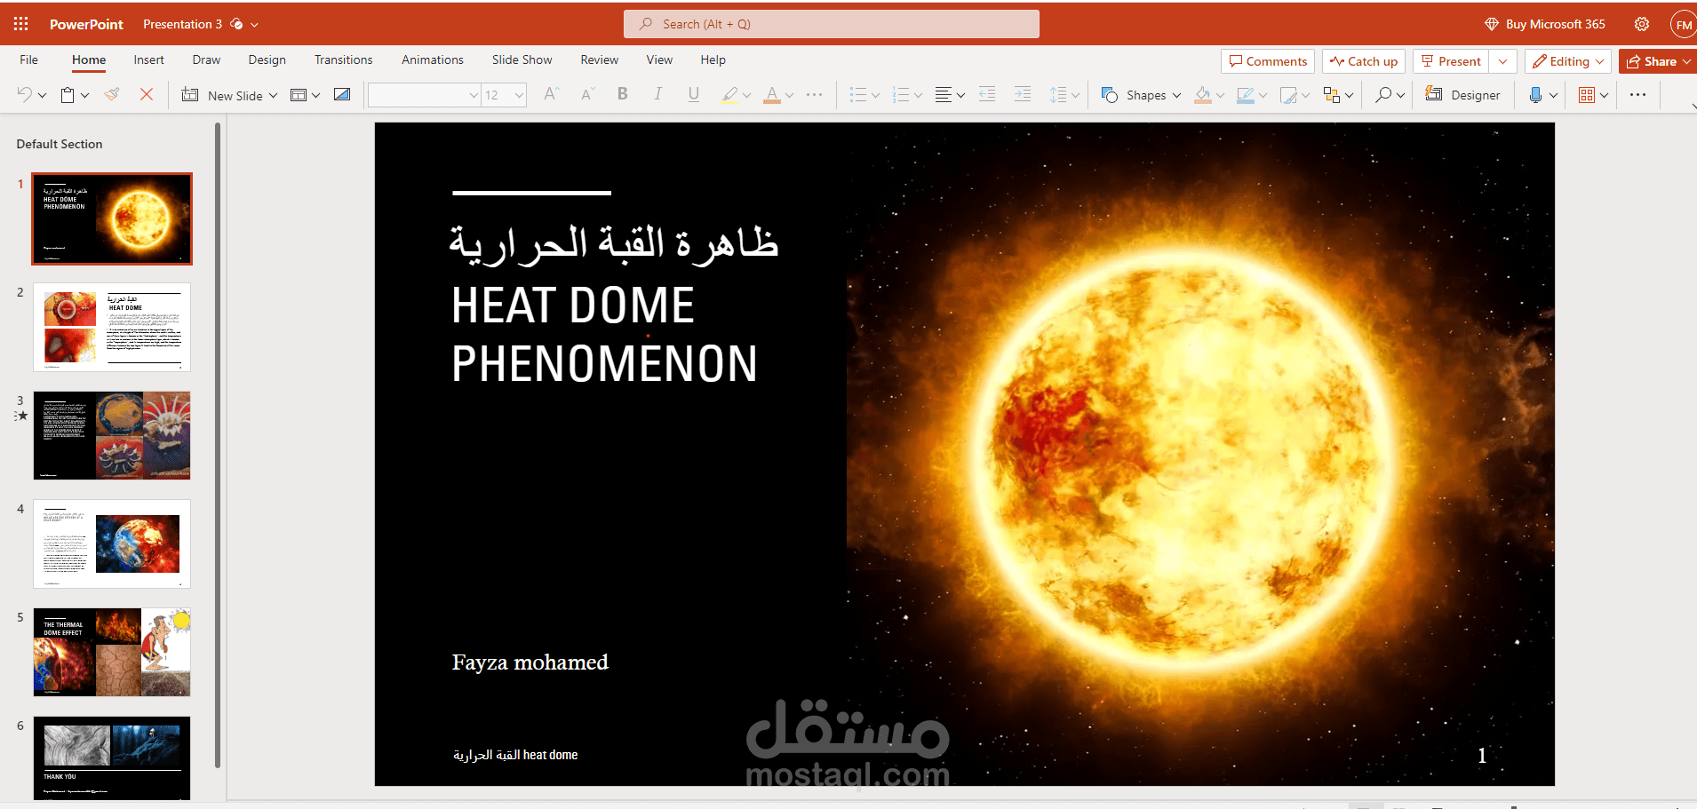Click the Bullets list icon

coord(857,95)
